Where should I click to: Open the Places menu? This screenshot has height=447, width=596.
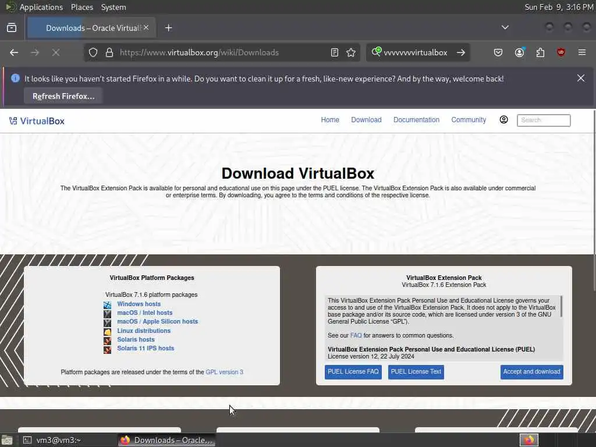pos(81,7)
